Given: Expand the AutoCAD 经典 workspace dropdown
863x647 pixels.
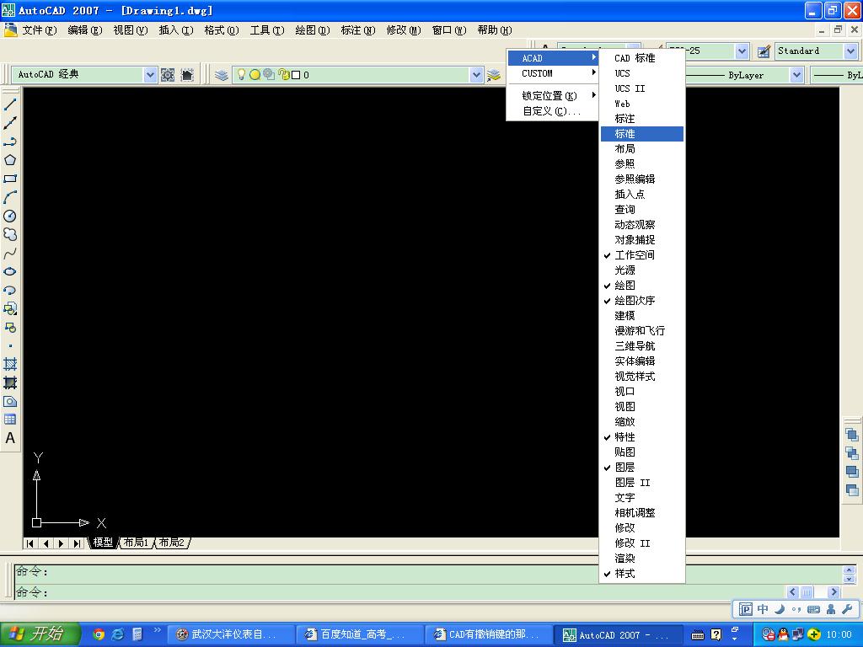Looking at the screenshot, I should tap(150, 75).
